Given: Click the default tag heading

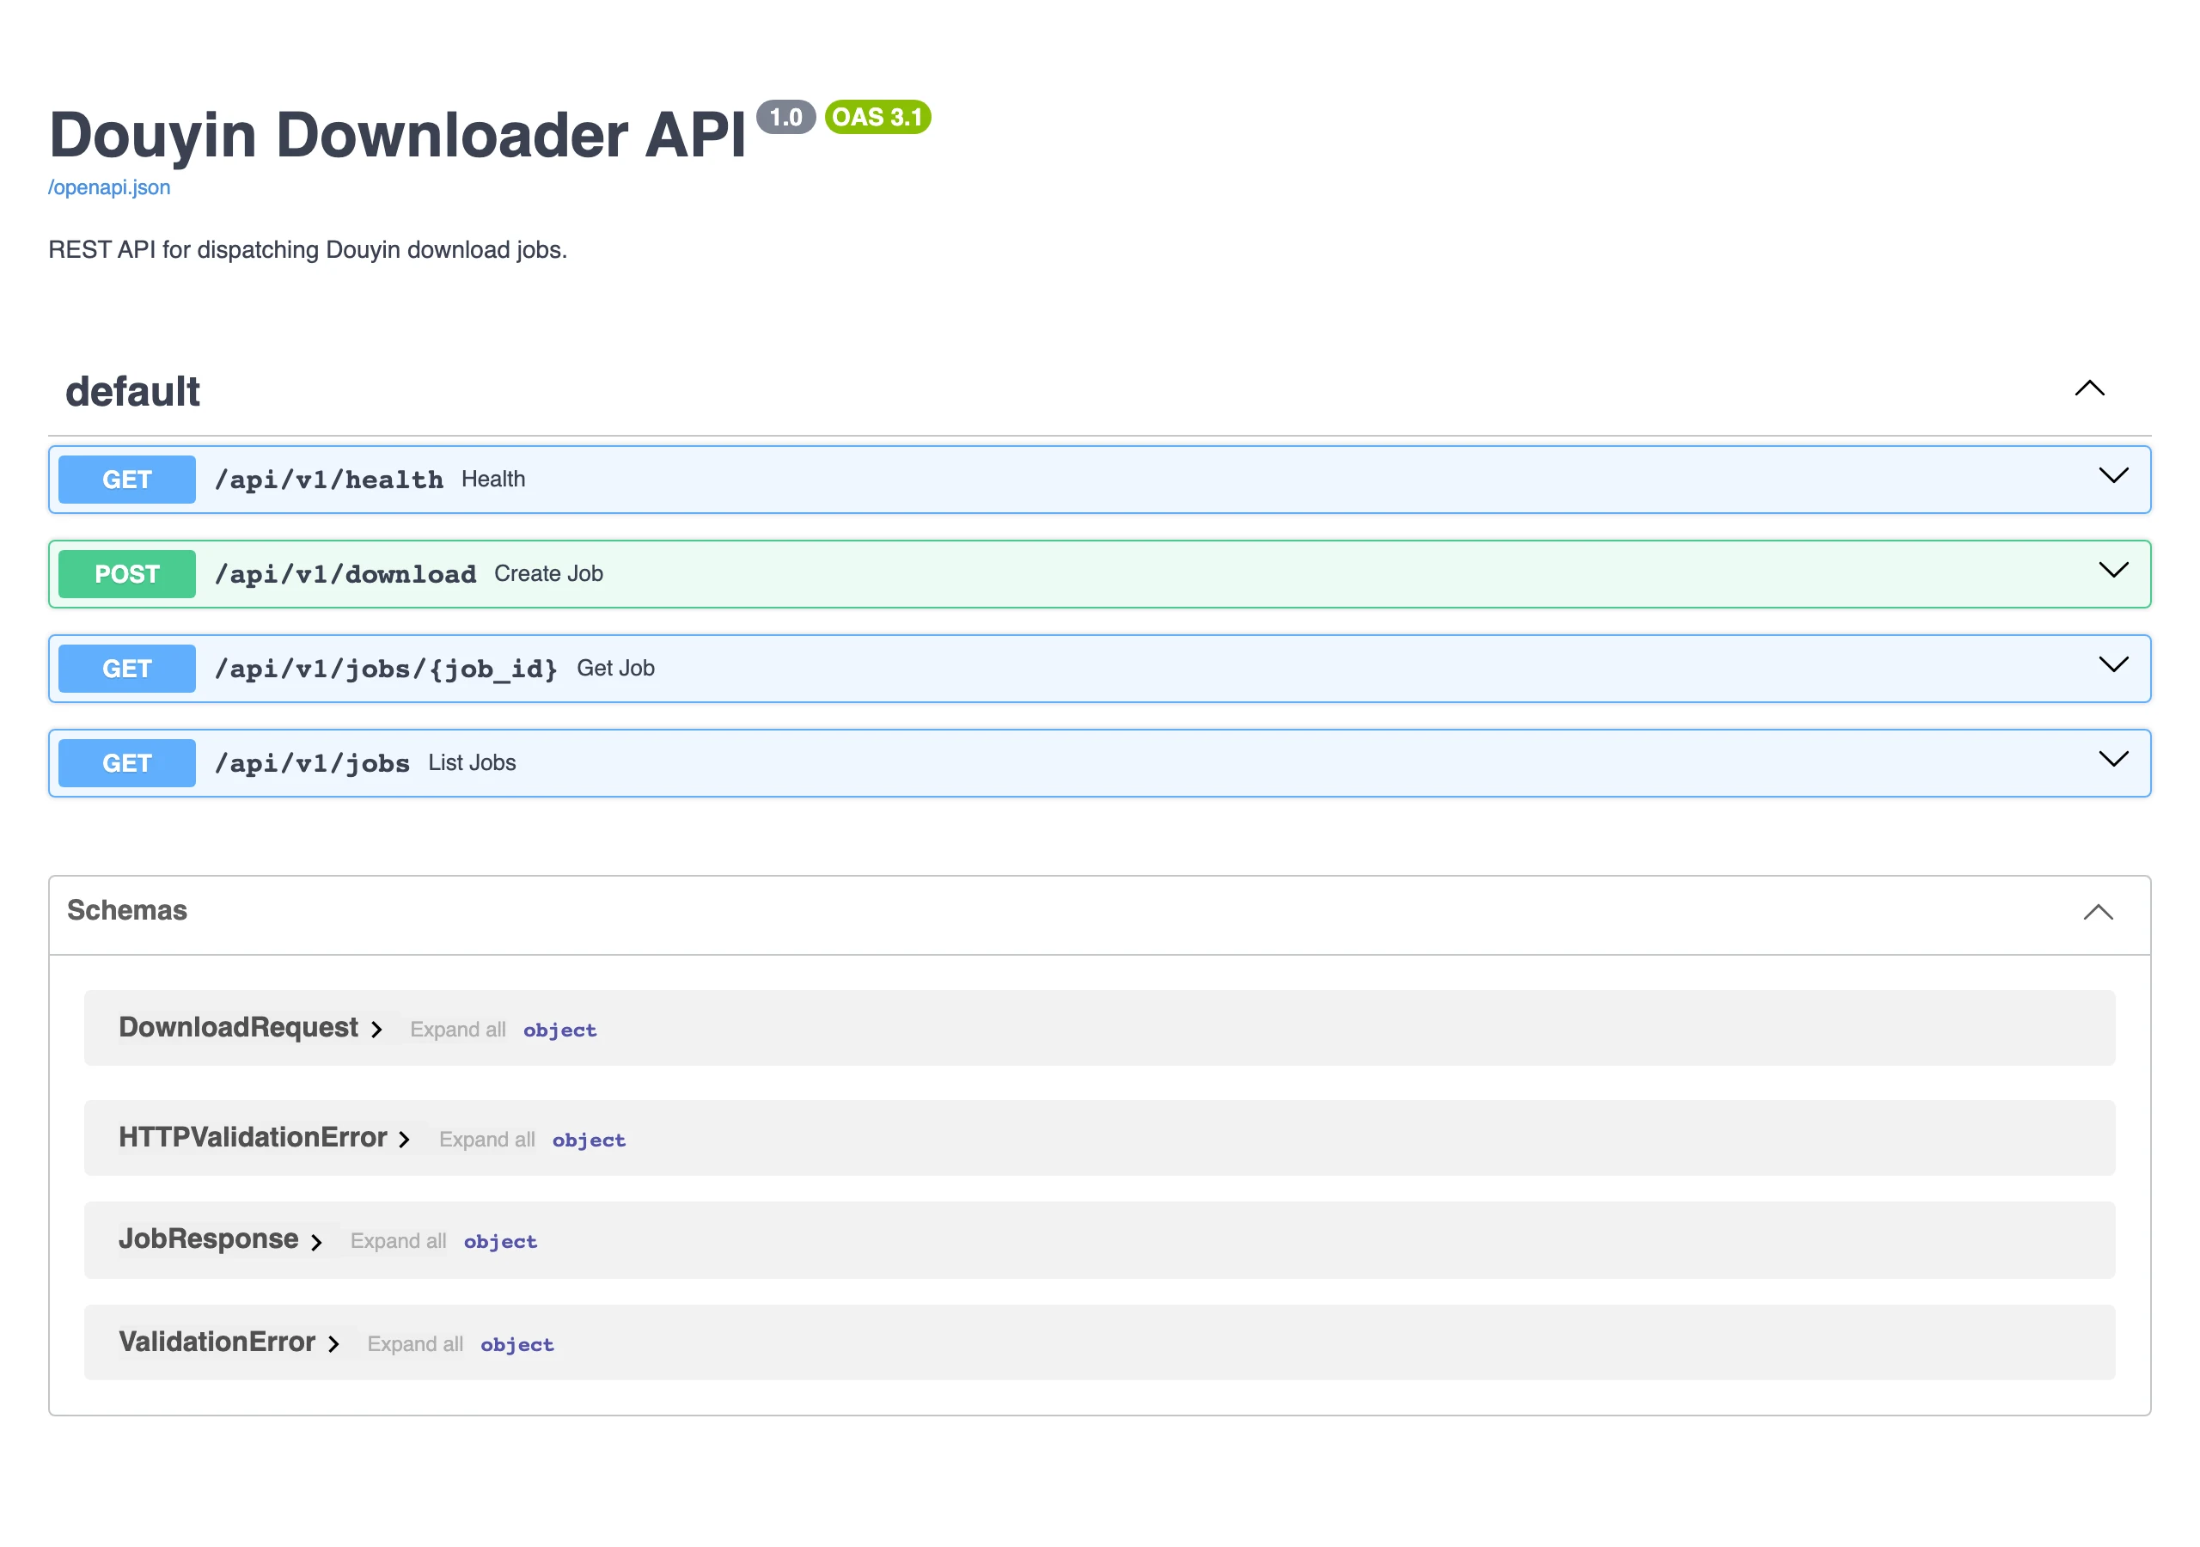Looking at the screenshot, I should tap(133, 392).
